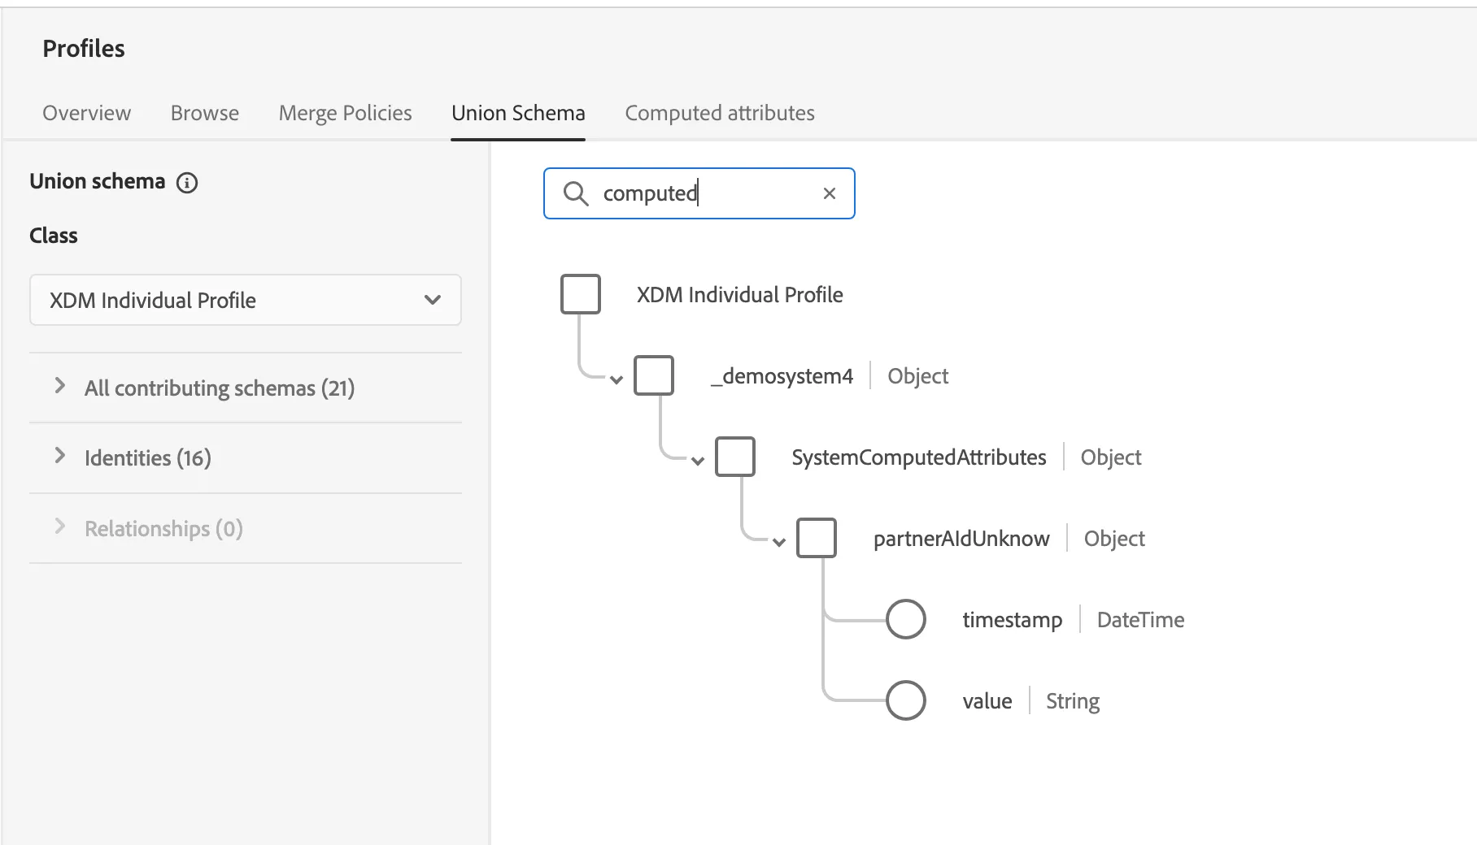The height and width of the screenshot is (845, 1477).
Task: Click the Union schema info icon
Action: pyautogui.click(x=187, y=183)
